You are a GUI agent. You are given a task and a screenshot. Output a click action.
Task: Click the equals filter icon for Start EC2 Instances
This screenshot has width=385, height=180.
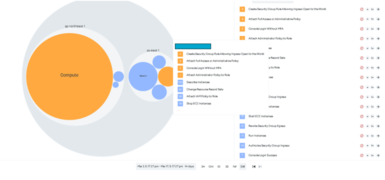(367, 117)
